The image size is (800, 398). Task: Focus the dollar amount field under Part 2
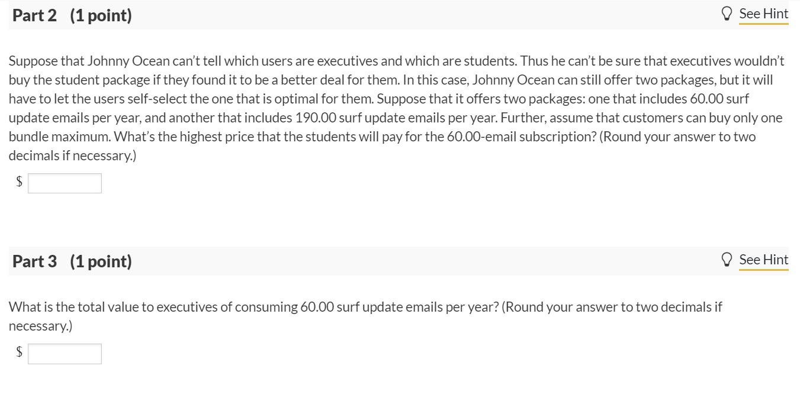pos(65,183)
